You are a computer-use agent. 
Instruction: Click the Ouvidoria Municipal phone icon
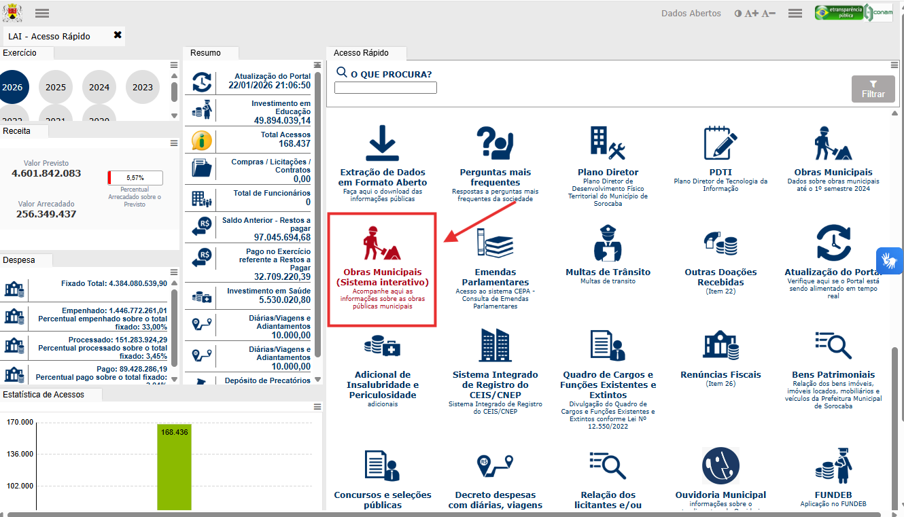click(x=720, y=466)
